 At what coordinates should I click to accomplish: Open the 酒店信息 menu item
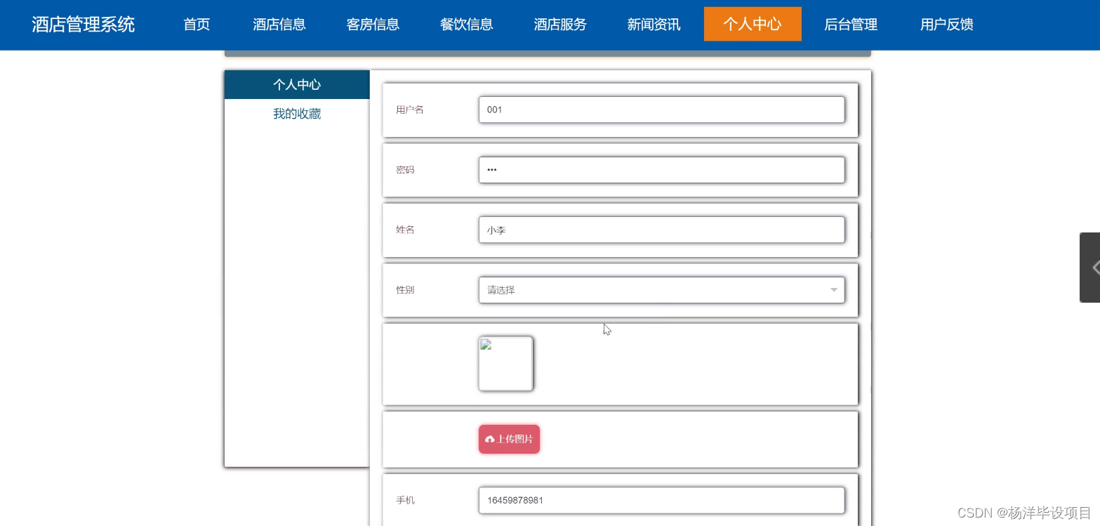pos(279,24)
